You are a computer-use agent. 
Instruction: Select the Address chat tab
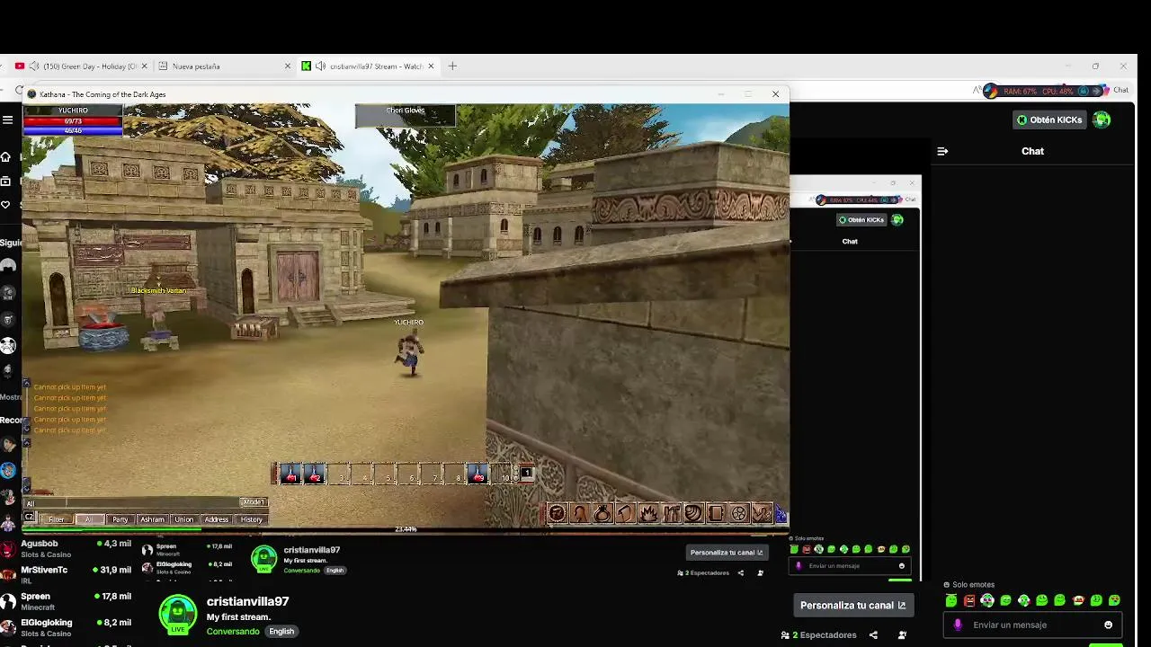click(217, 519)
